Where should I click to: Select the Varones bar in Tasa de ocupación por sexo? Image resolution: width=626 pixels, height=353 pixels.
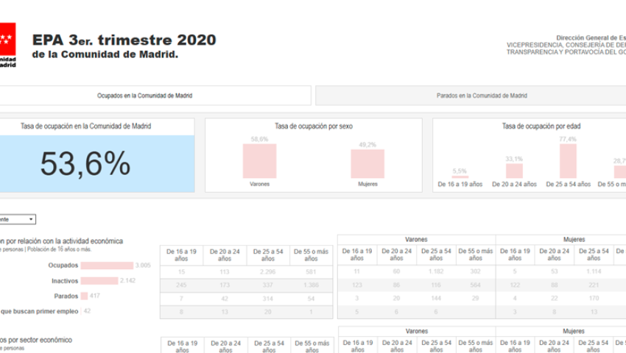(x=259, y=161)
